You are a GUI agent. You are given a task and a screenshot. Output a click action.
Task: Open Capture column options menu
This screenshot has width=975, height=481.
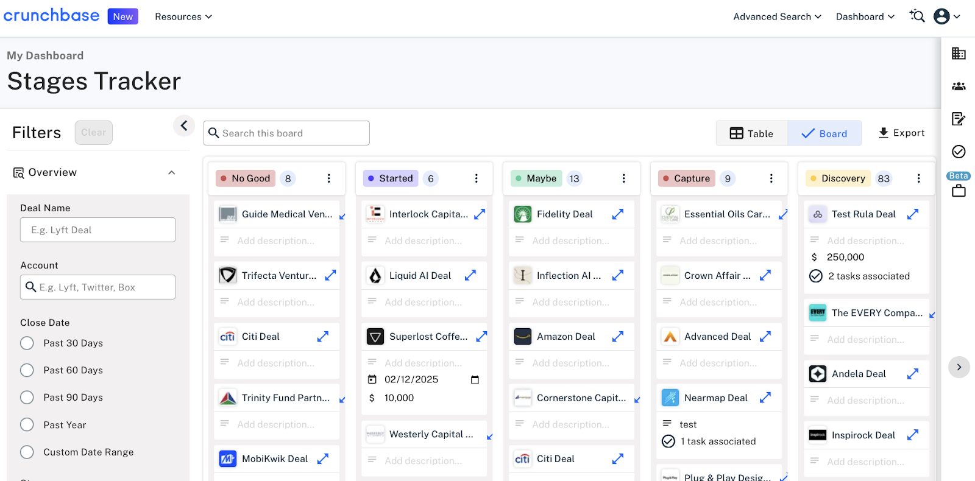click(x=771, y=178)
